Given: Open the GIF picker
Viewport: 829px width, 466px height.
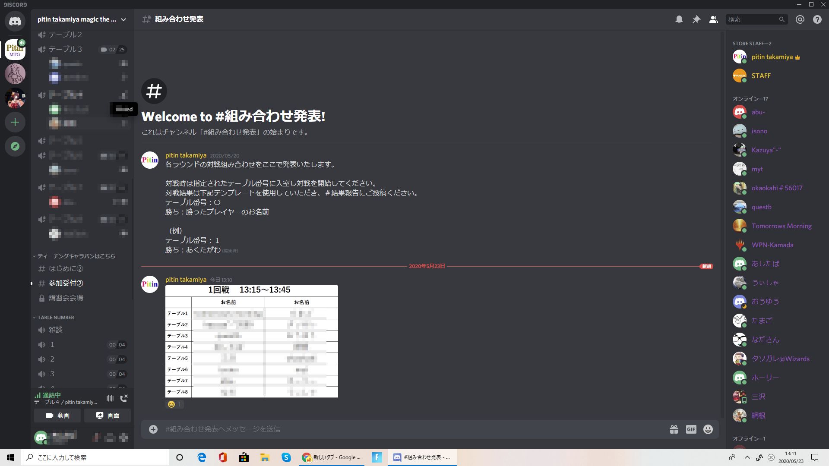Looking at the screenshot, I should tap(691, 429).
